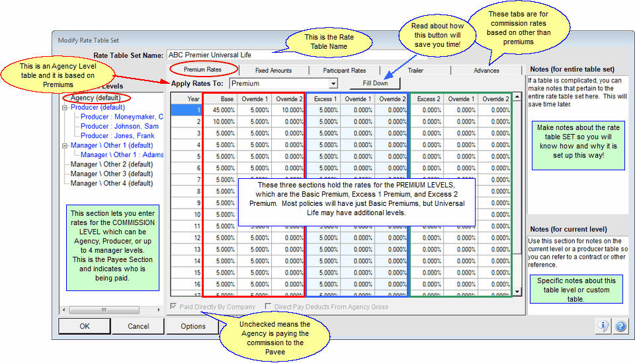The width and height of the screenshot is (635, 363).
Task: Select Producer : Johnson, Sam in tree
Action: 119,126
